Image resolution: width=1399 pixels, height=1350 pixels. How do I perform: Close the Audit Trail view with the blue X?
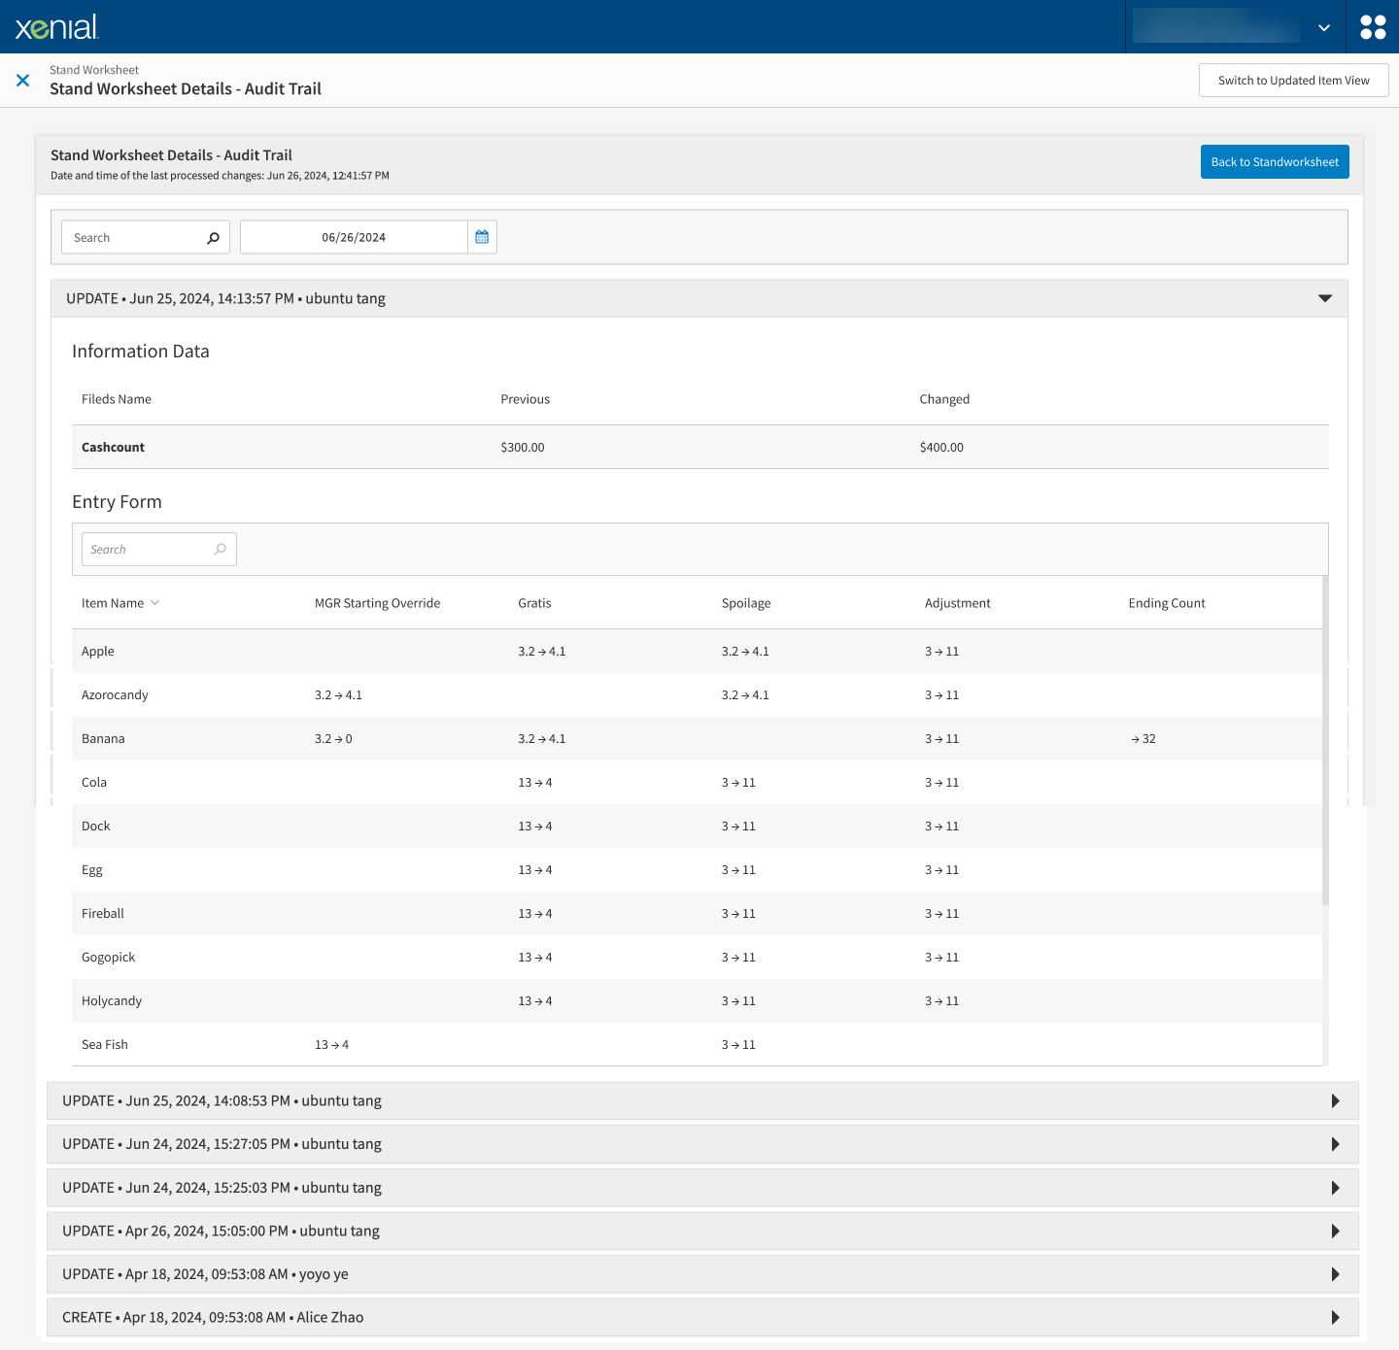pos(22,80)
